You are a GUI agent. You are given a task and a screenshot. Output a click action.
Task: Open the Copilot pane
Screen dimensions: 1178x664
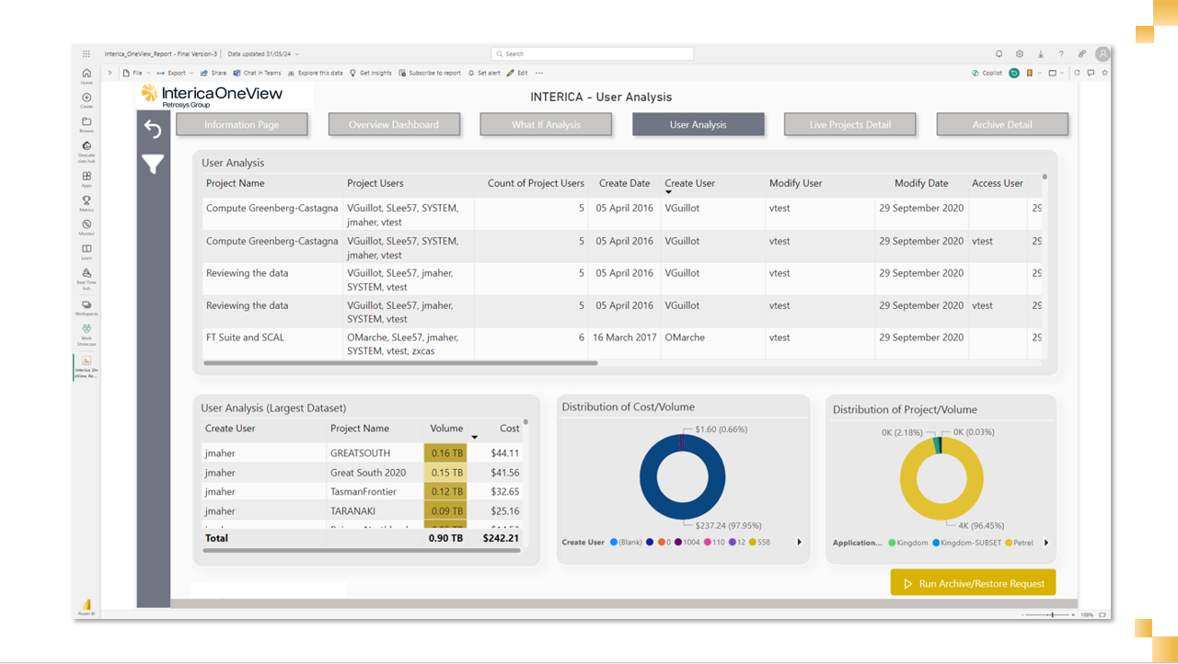point(987,73)
